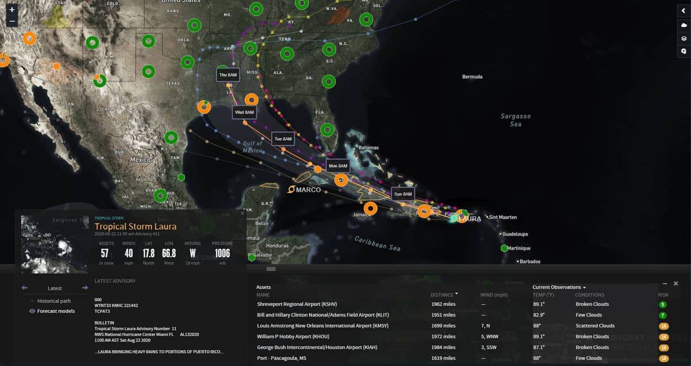691x366 pixels.
Task: Close the Tropical Storm Laura panel
Action: point(242,213)
